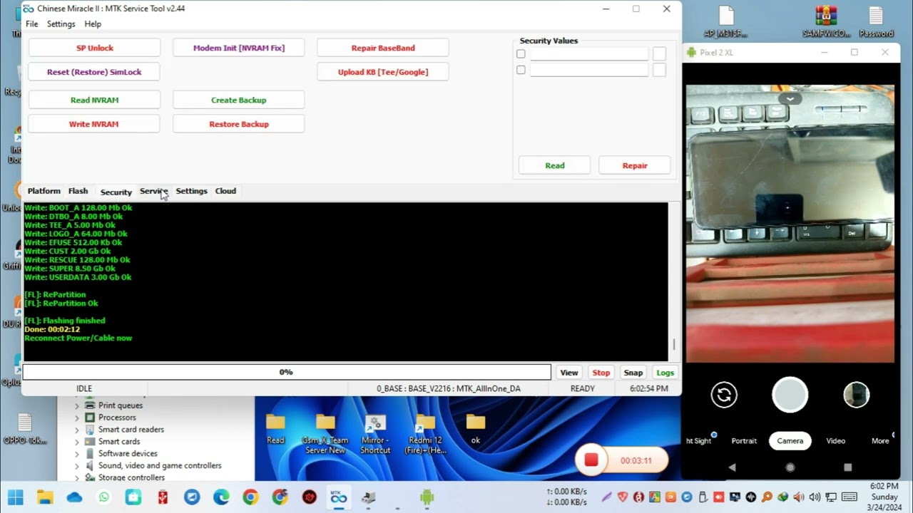The width and height of the screenshot is (913, 513).
Task: Tick the small box right of the top security field
Action: click(659, 53)
